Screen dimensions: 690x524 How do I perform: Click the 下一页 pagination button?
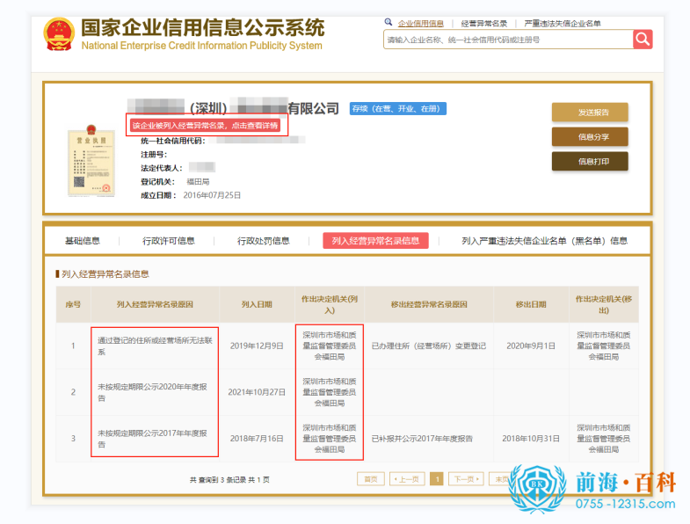[466, 479]
